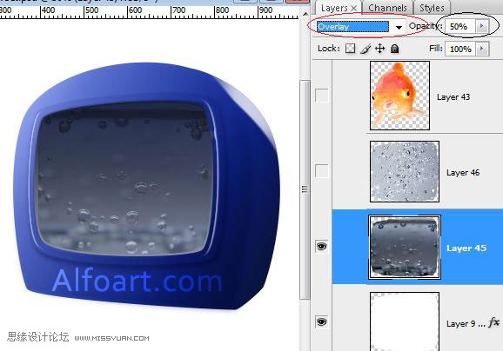Image resolution: width=503 pixels, height=351 pixels.
Task: Show Layer 46 using its visibility box
Action: (x=321, y=171)
